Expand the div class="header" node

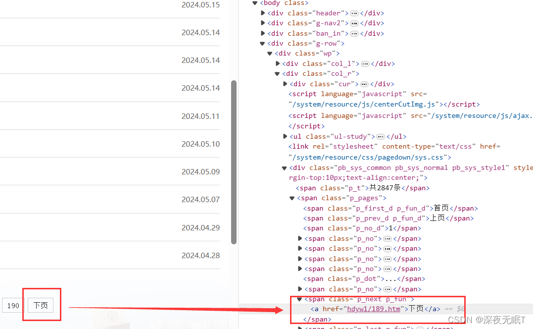pyautogui.click(x=263, y=13)
